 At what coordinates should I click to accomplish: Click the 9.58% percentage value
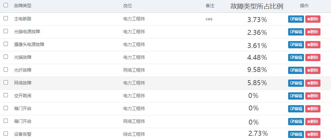[257, 70]
